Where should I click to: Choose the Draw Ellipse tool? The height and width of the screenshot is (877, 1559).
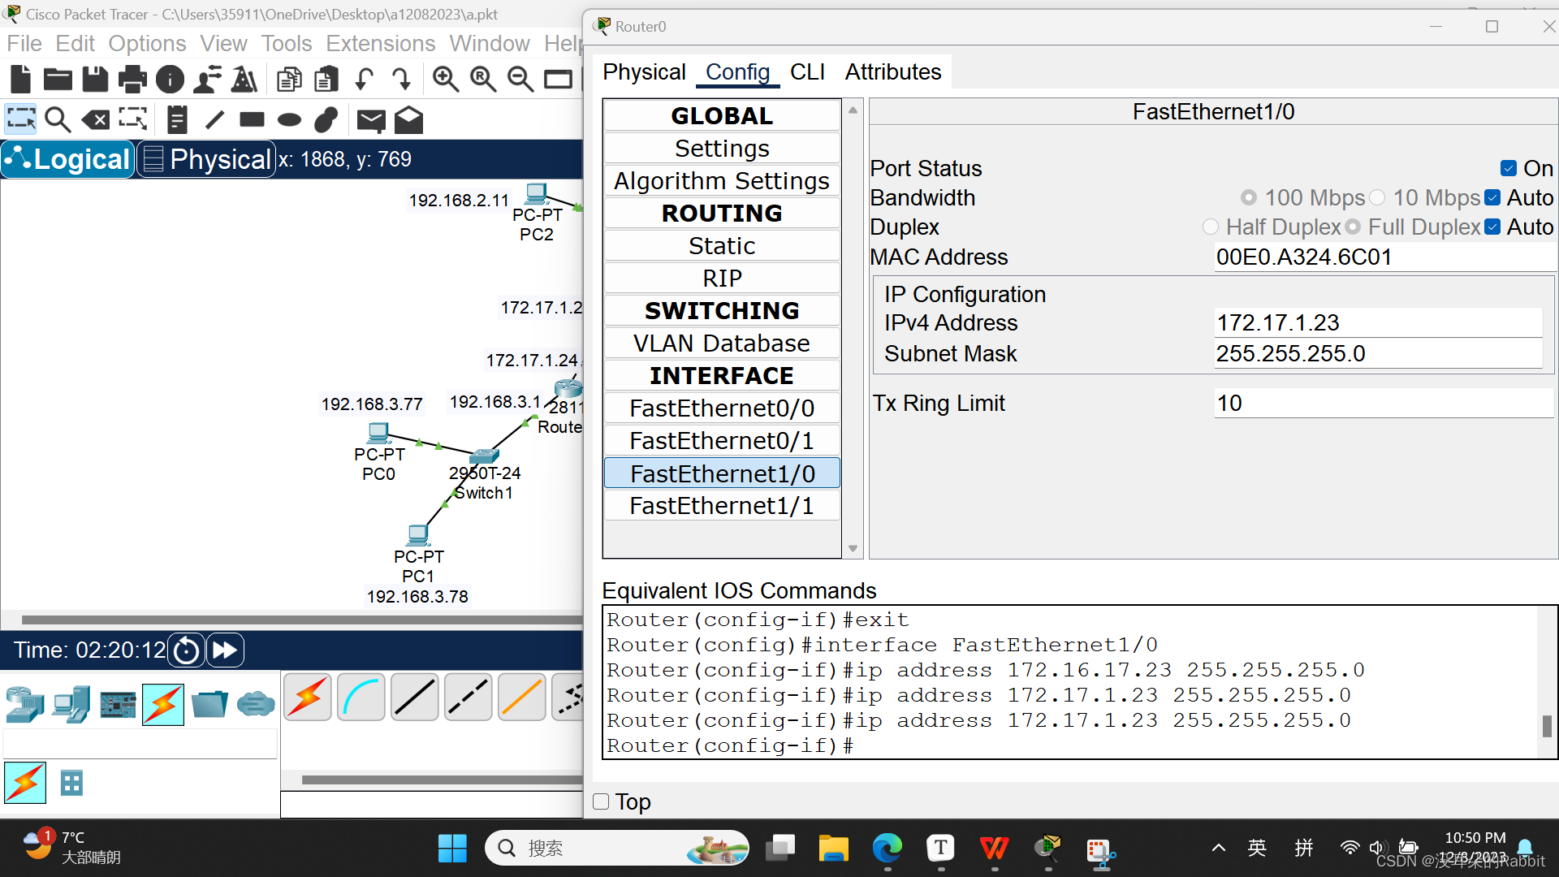[x=289, y=120]
